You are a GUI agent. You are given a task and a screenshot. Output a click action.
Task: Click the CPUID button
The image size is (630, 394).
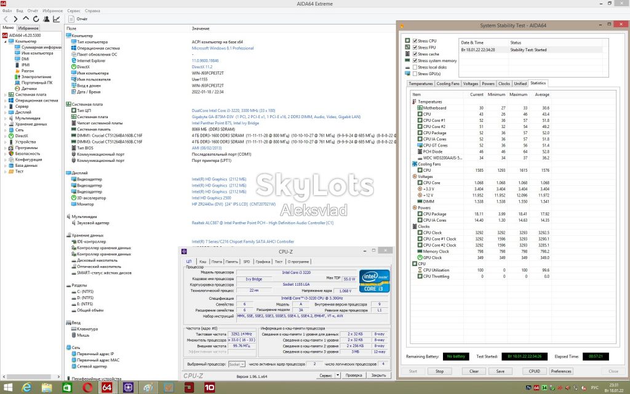[535, 371]
